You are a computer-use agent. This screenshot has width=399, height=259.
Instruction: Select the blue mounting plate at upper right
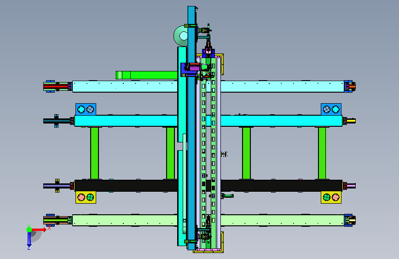click(x=331, y=109)
